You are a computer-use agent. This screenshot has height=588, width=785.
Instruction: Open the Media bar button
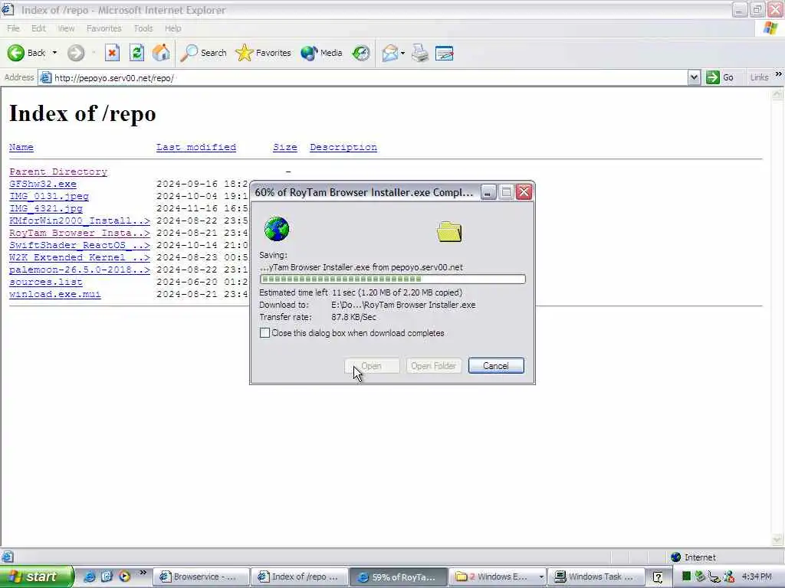321,53
